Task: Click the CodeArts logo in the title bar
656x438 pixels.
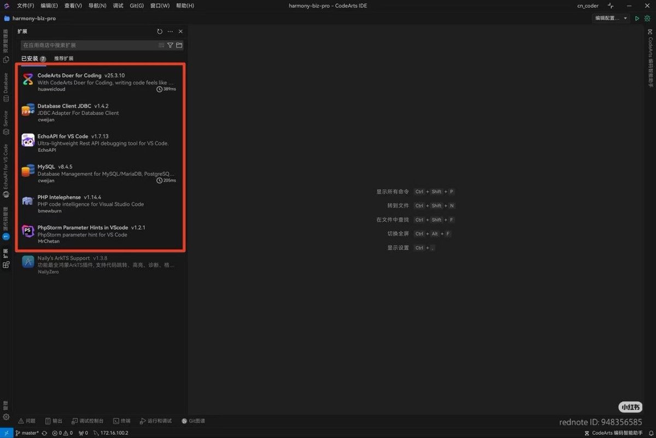Action: point(6,5)
